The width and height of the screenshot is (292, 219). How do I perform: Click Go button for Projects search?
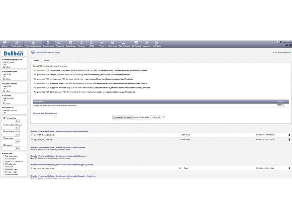17,148
